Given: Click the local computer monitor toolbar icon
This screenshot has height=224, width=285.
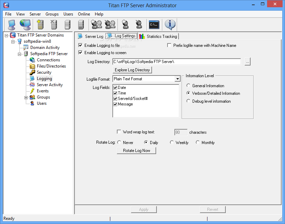Looking at the screenshot, I should point(12,24).
